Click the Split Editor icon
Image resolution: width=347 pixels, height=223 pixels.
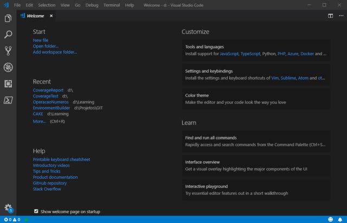[x=330, y=16]
